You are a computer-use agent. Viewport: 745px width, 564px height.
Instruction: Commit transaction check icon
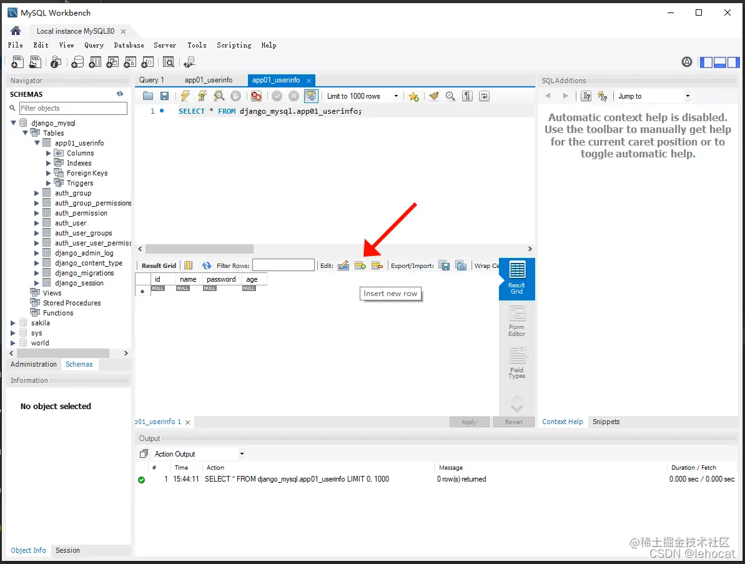click(277, 96)
